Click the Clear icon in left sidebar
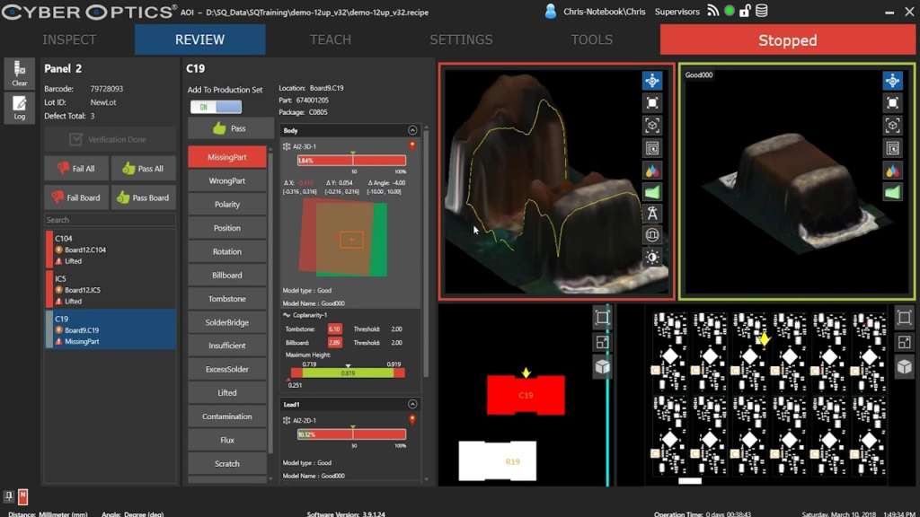The height and width of the screenshot is (517, 920). pos(20,73)
